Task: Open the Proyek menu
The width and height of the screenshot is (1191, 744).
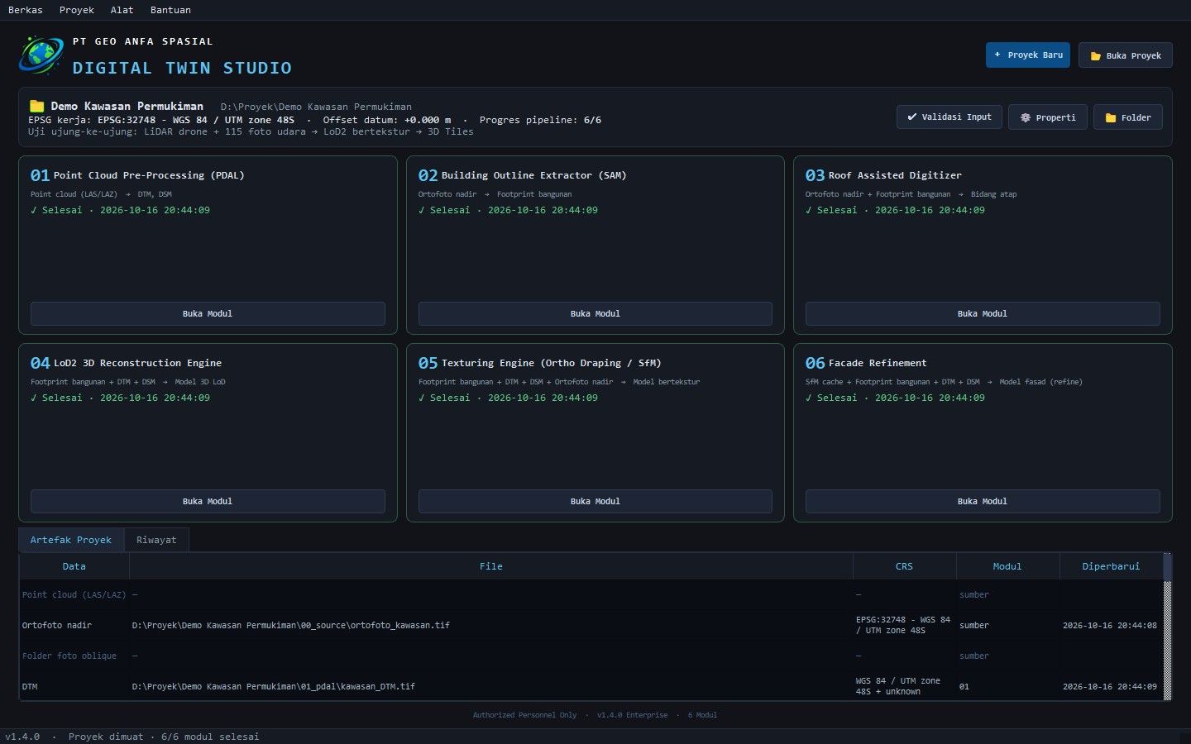Action: (77, 10)
